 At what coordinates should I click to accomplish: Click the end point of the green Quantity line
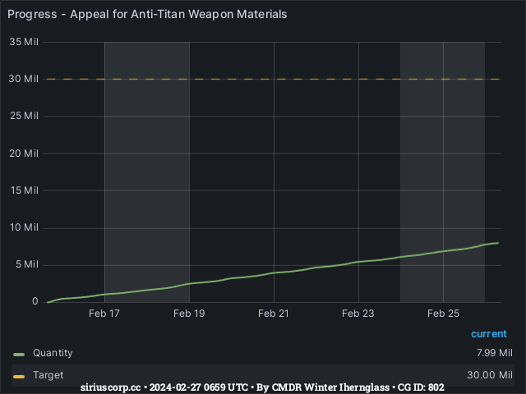coord(498,243)
